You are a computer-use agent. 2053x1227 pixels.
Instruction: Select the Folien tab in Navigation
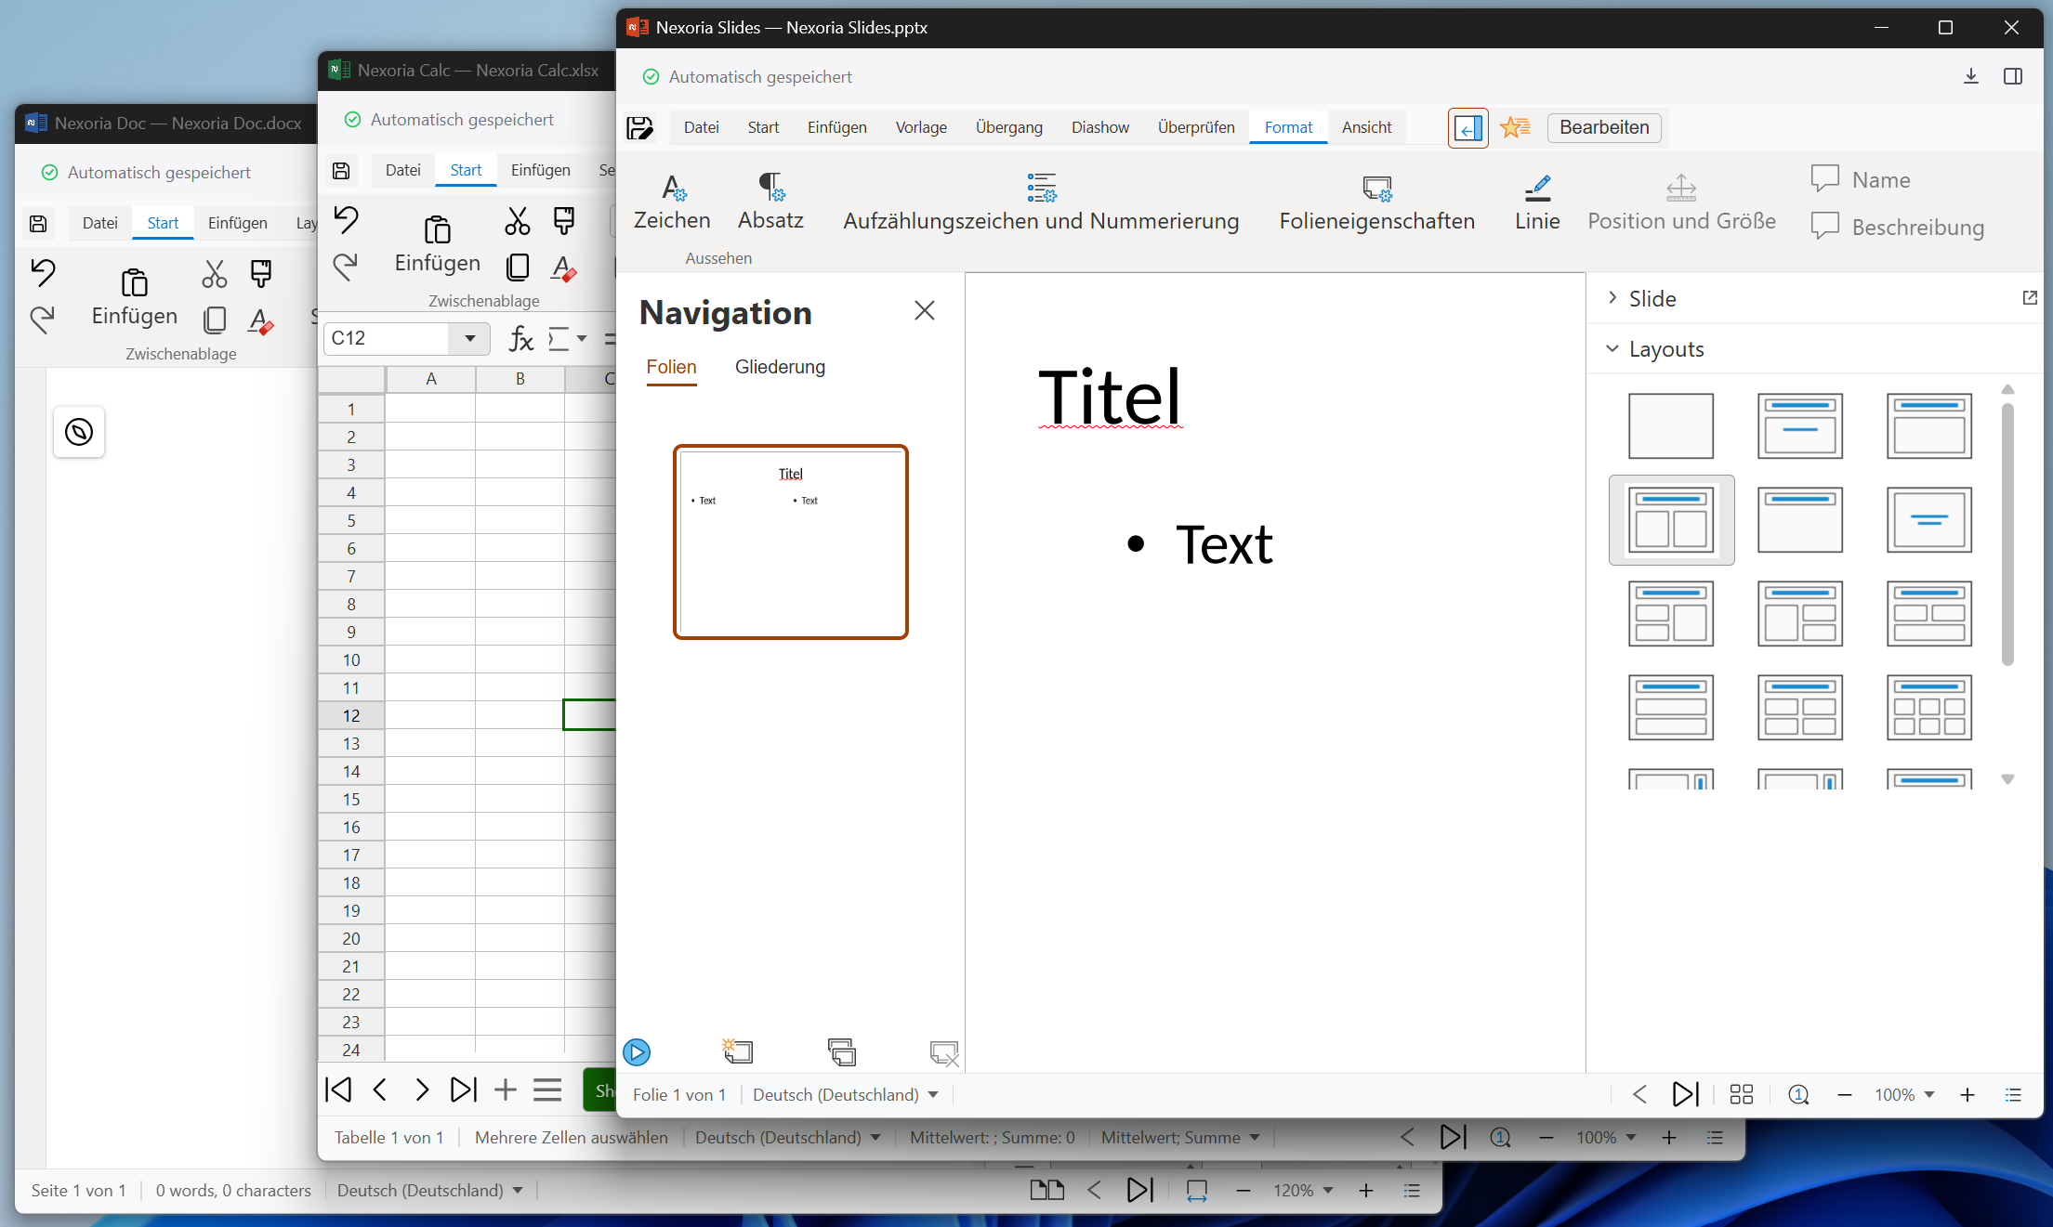(671, 367)
